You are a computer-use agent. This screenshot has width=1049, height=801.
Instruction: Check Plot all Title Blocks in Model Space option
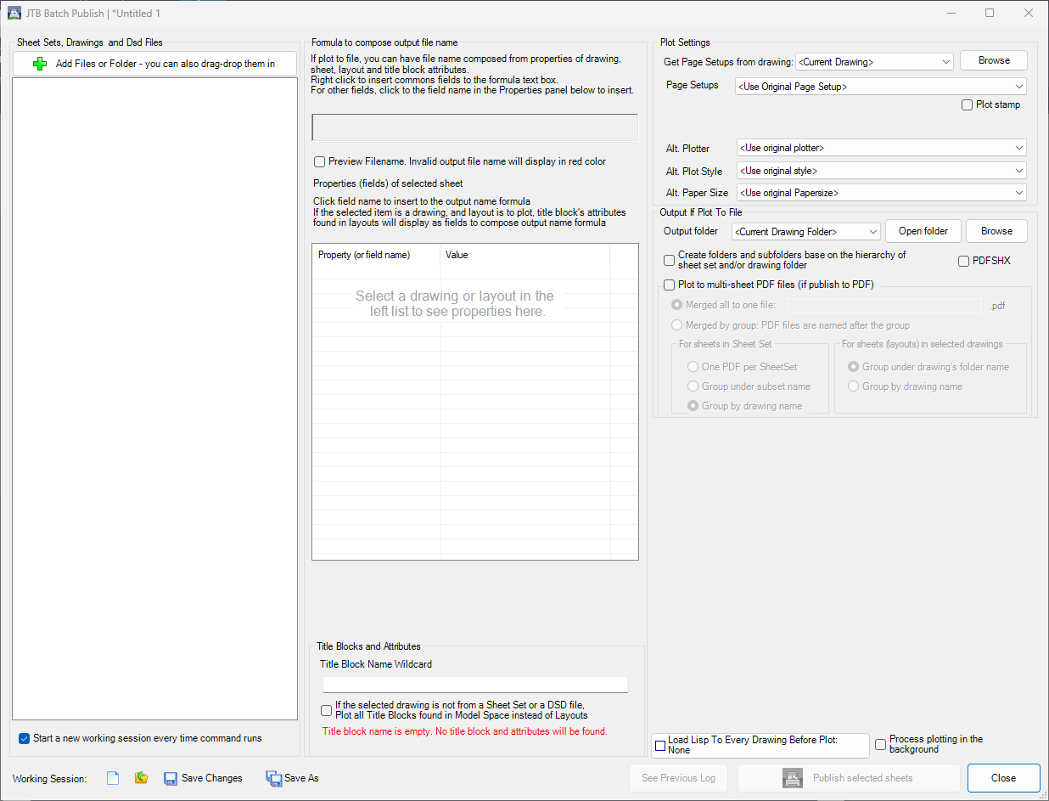pyautogui.click(x=327, y=710)
